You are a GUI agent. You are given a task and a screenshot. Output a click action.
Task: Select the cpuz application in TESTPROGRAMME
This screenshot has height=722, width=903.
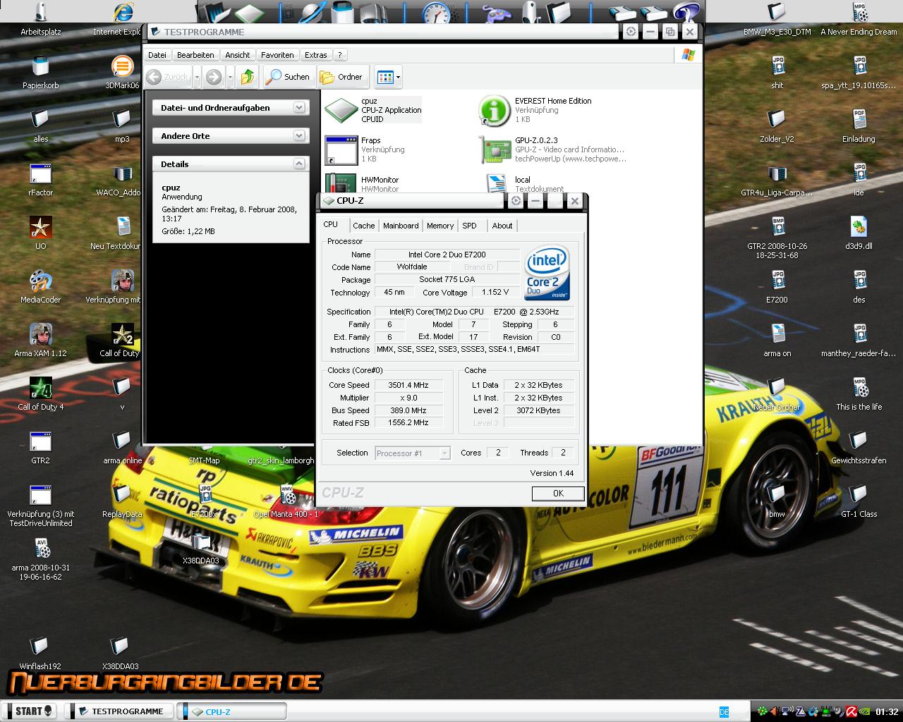pos(372,110)
